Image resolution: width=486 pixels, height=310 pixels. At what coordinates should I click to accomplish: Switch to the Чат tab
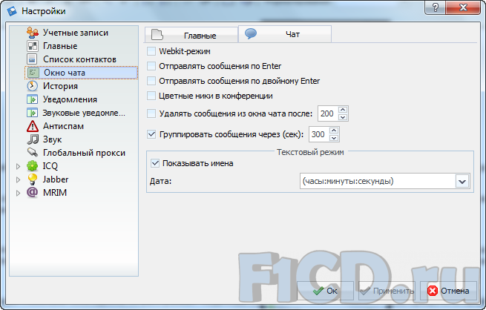click(x=285, y=34)
